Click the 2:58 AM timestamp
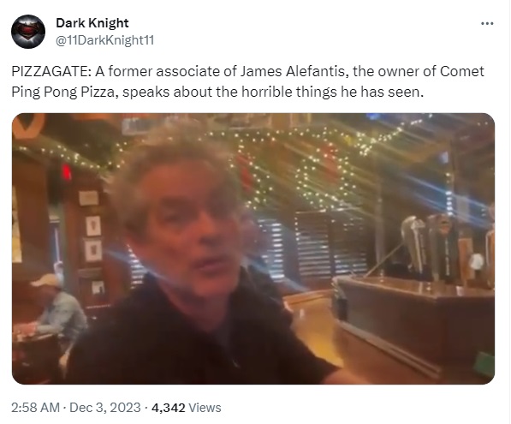511x424 pixels. pyautogui.click(x=36, y=408)
